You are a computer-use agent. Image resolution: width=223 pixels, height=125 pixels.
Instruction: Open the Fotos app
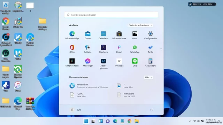click(135, 35)
